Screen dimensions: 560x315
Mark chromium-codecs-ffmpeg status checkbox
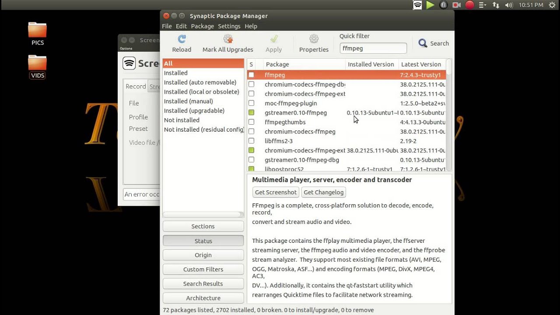click(x=251, y=132)
